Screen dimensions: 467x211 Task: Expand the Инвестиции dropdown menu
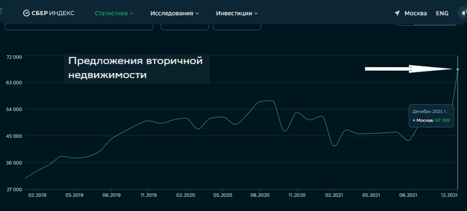click(237, 13)
